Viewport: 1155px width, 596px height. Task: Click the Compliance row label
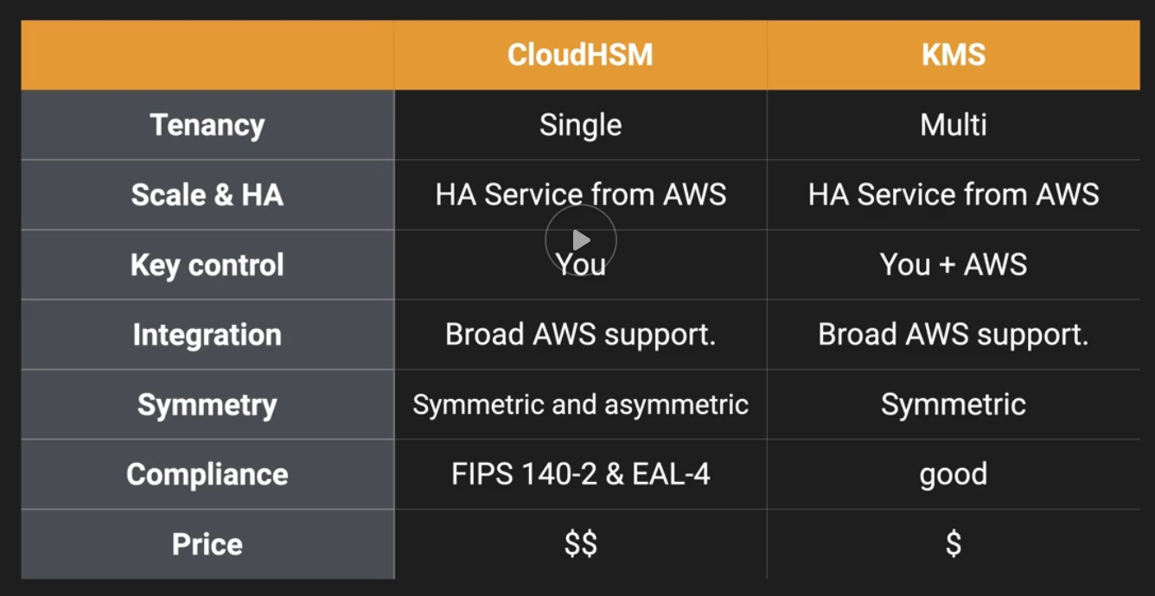pos(207,474)
